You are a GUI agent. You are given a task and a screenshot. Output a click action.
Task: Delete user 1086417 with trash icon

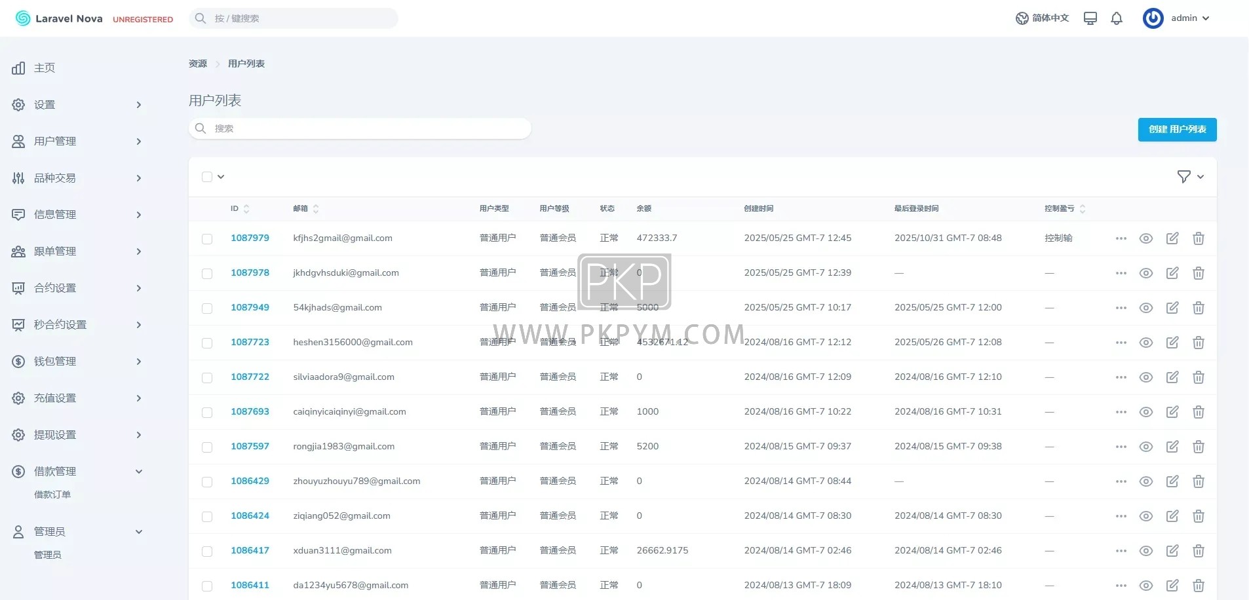pyautogui.click(x=1199, y=551)
